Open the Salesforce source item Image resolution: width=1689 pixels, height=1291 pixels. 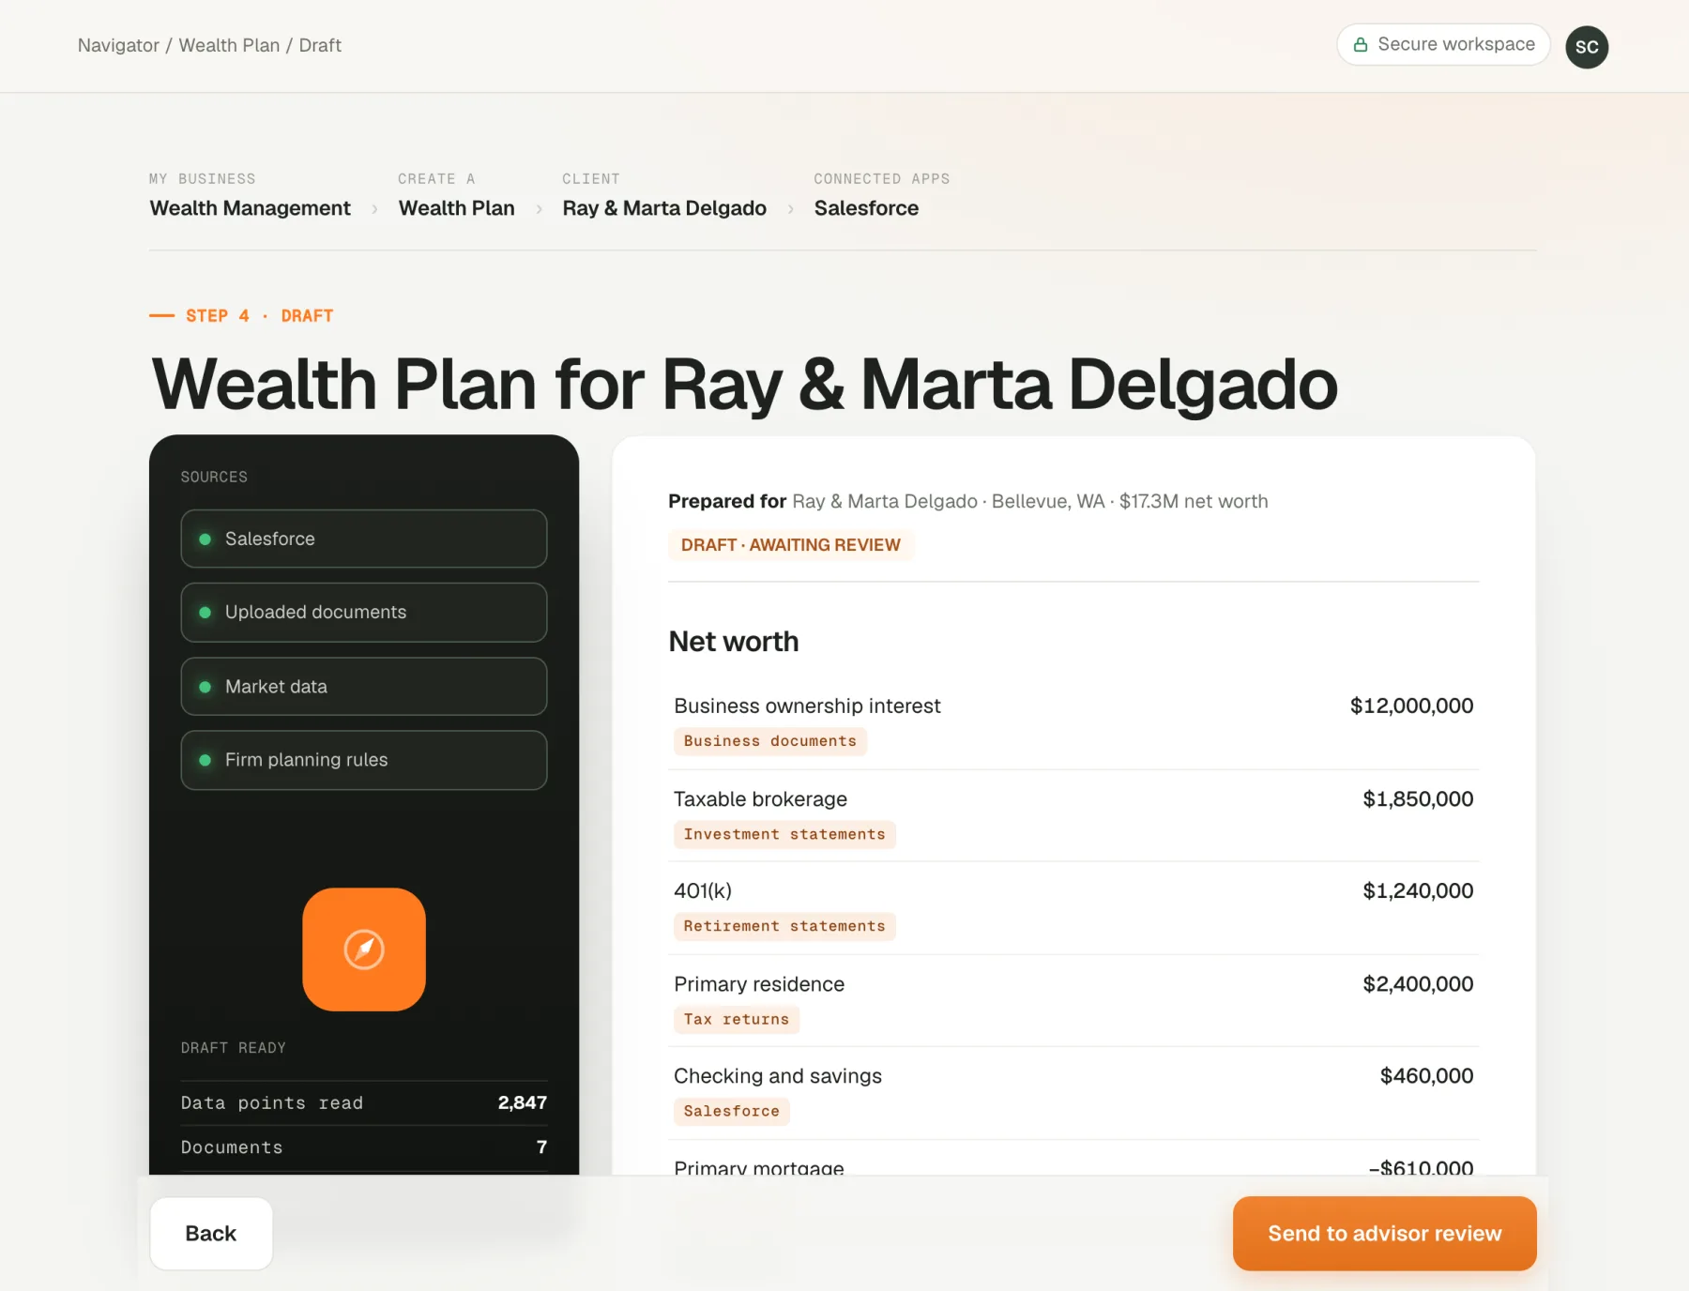pos(364,539)
